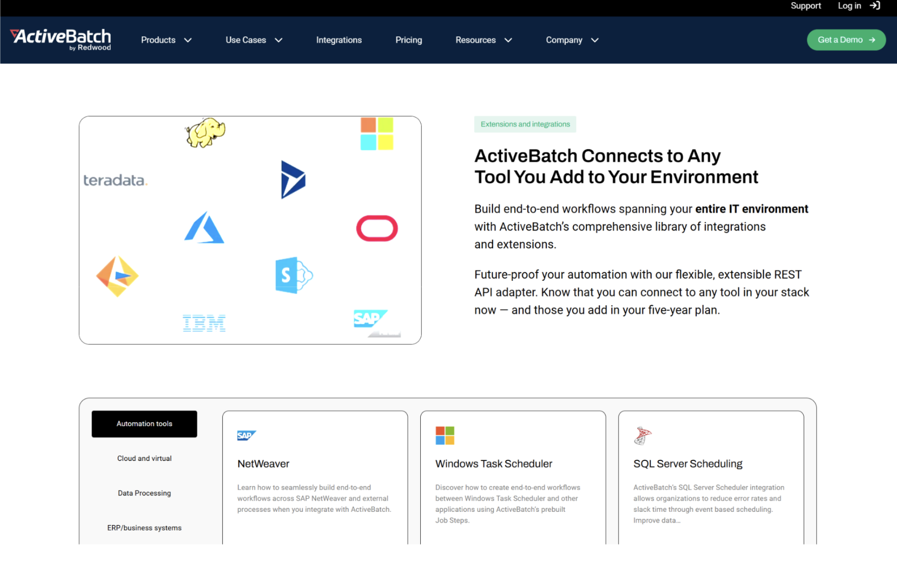Open the Pricing page

tap(408, 40)
